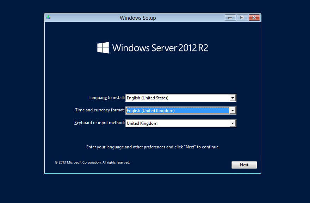
Task: Select the English (United States) language field
Action: 181,98
